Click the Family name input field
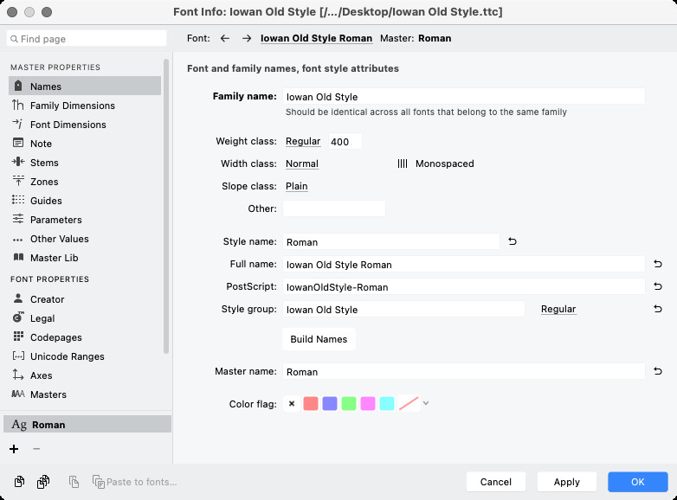 [x=464, y=96]
